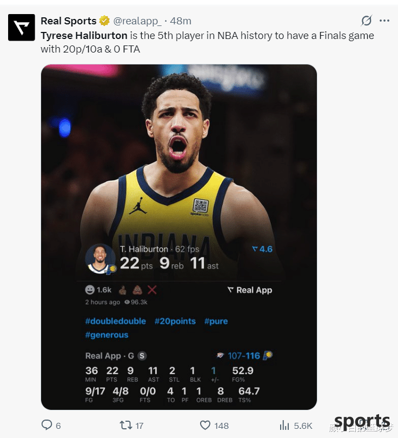
Task: Select the #doubledouble hashtag
Action: tap(116, 321)
